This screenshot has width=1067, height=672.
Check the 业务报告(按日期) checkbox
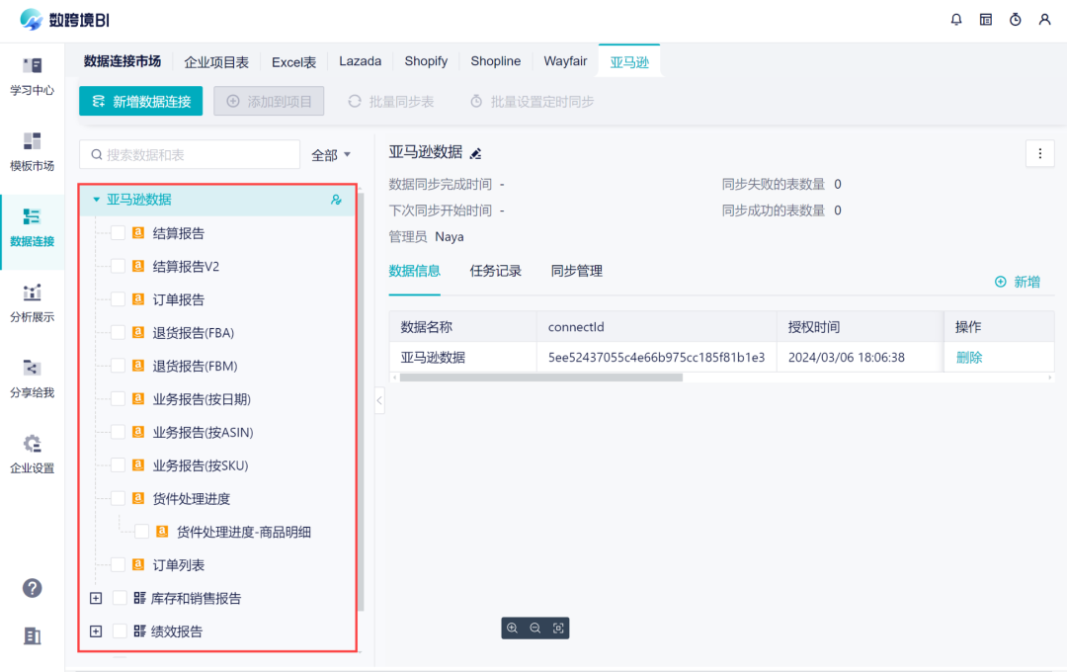(x=118, y=399)
